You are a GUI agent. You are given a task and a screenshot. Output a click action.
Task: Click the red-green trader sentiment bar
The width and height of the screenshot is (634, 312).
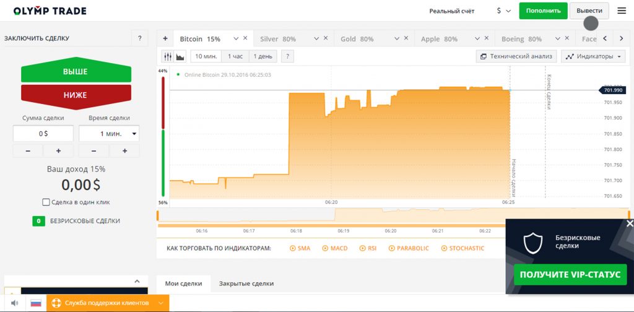click(x=163, y=136)
